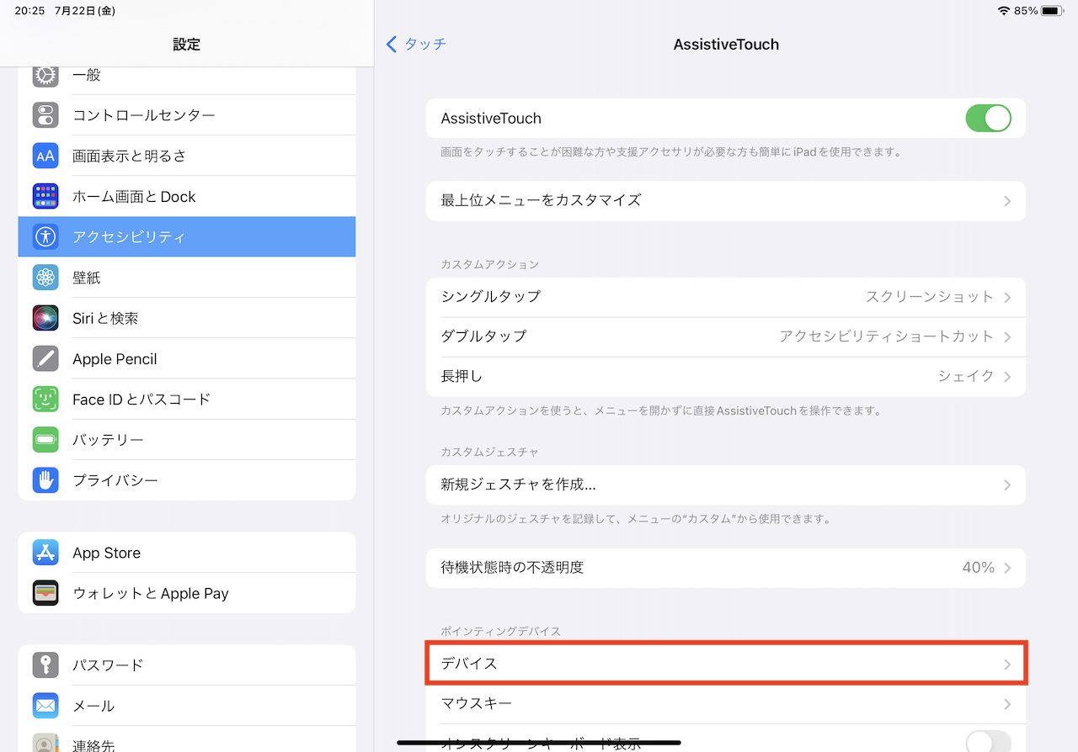
Task: Tap 新規ジェスチャを作成 label
Action: click(x=519, y=485)
